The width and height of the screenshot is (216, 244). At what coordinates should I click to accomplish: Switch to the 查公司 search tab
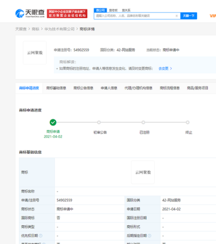100,10
